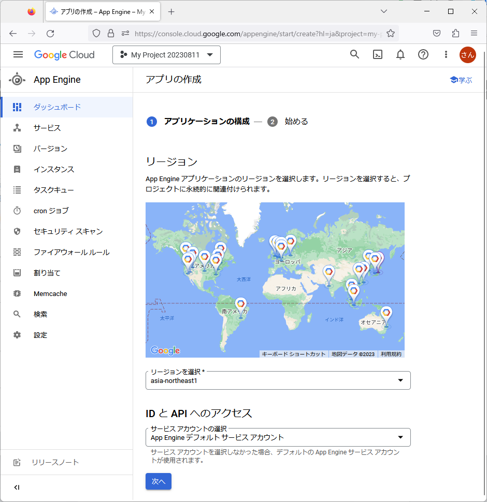Click キーボード ショートカット on the map

tap(293, 354)
